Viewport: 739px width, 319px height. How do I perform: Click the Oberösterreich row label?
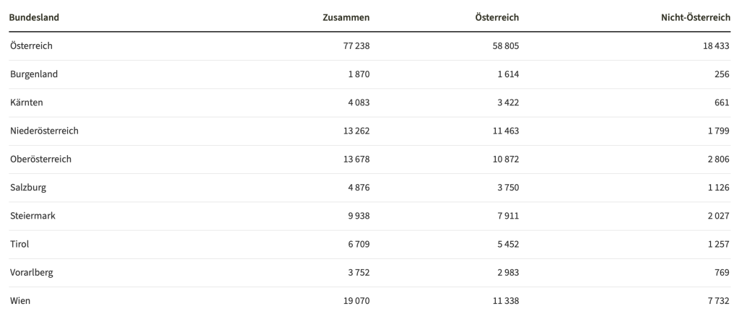point(40,159)
